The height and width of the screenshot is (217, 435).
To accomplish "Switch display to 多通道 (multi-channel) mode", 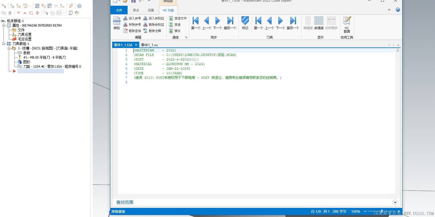I will [x=319, y=23].
